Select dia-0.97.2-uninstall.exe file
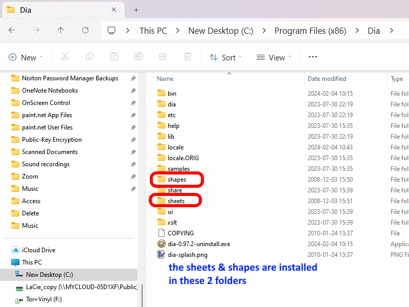This screenshot has height=307, width=409. click(194, 244)
